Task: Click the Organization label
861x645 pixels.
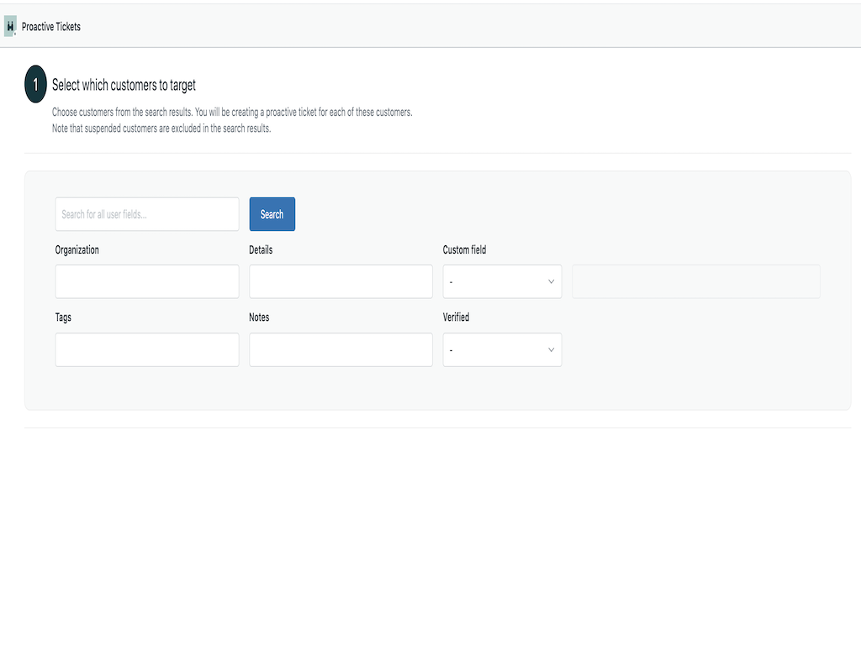Action: coord(77,249)
